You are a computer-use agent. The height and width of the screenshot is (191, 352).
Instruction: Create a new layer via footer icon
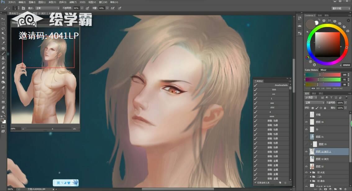[x=340, y=189]
